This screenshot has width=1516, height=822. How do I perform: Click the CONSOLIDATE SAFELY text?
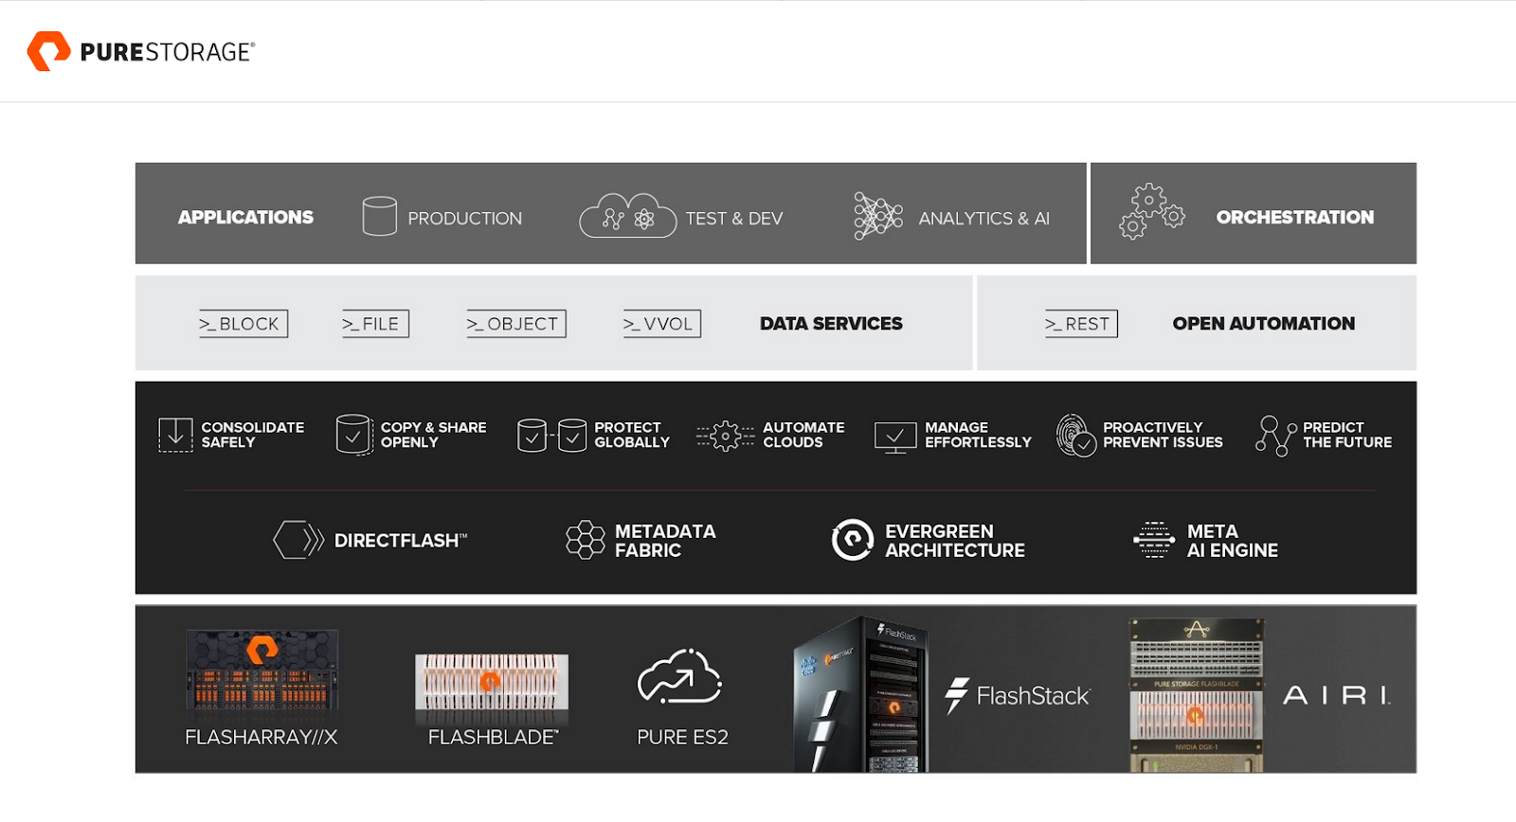[x=252, y=435]
